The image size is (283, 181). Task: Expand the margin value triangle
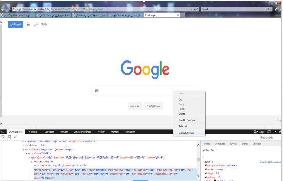point(217,173)
